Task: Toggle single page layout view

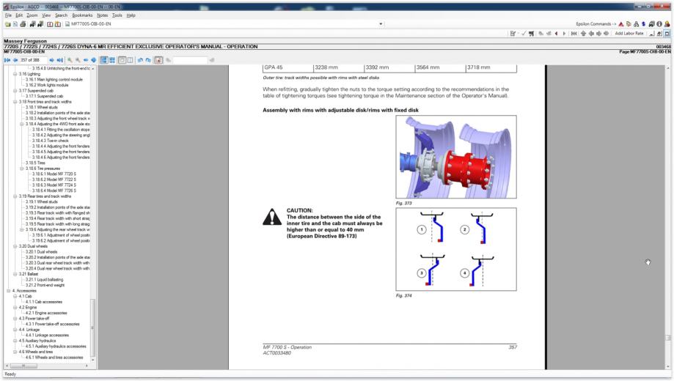Action: pyautogui.click(x=122, y=60)
